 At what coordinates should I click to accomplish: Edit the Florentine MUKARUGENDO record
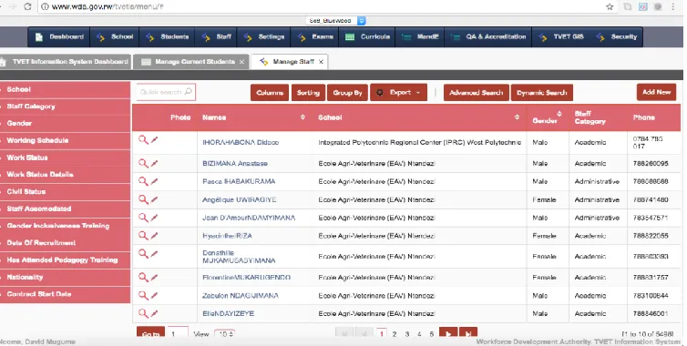pyautogui.click(x=154, y=277)
